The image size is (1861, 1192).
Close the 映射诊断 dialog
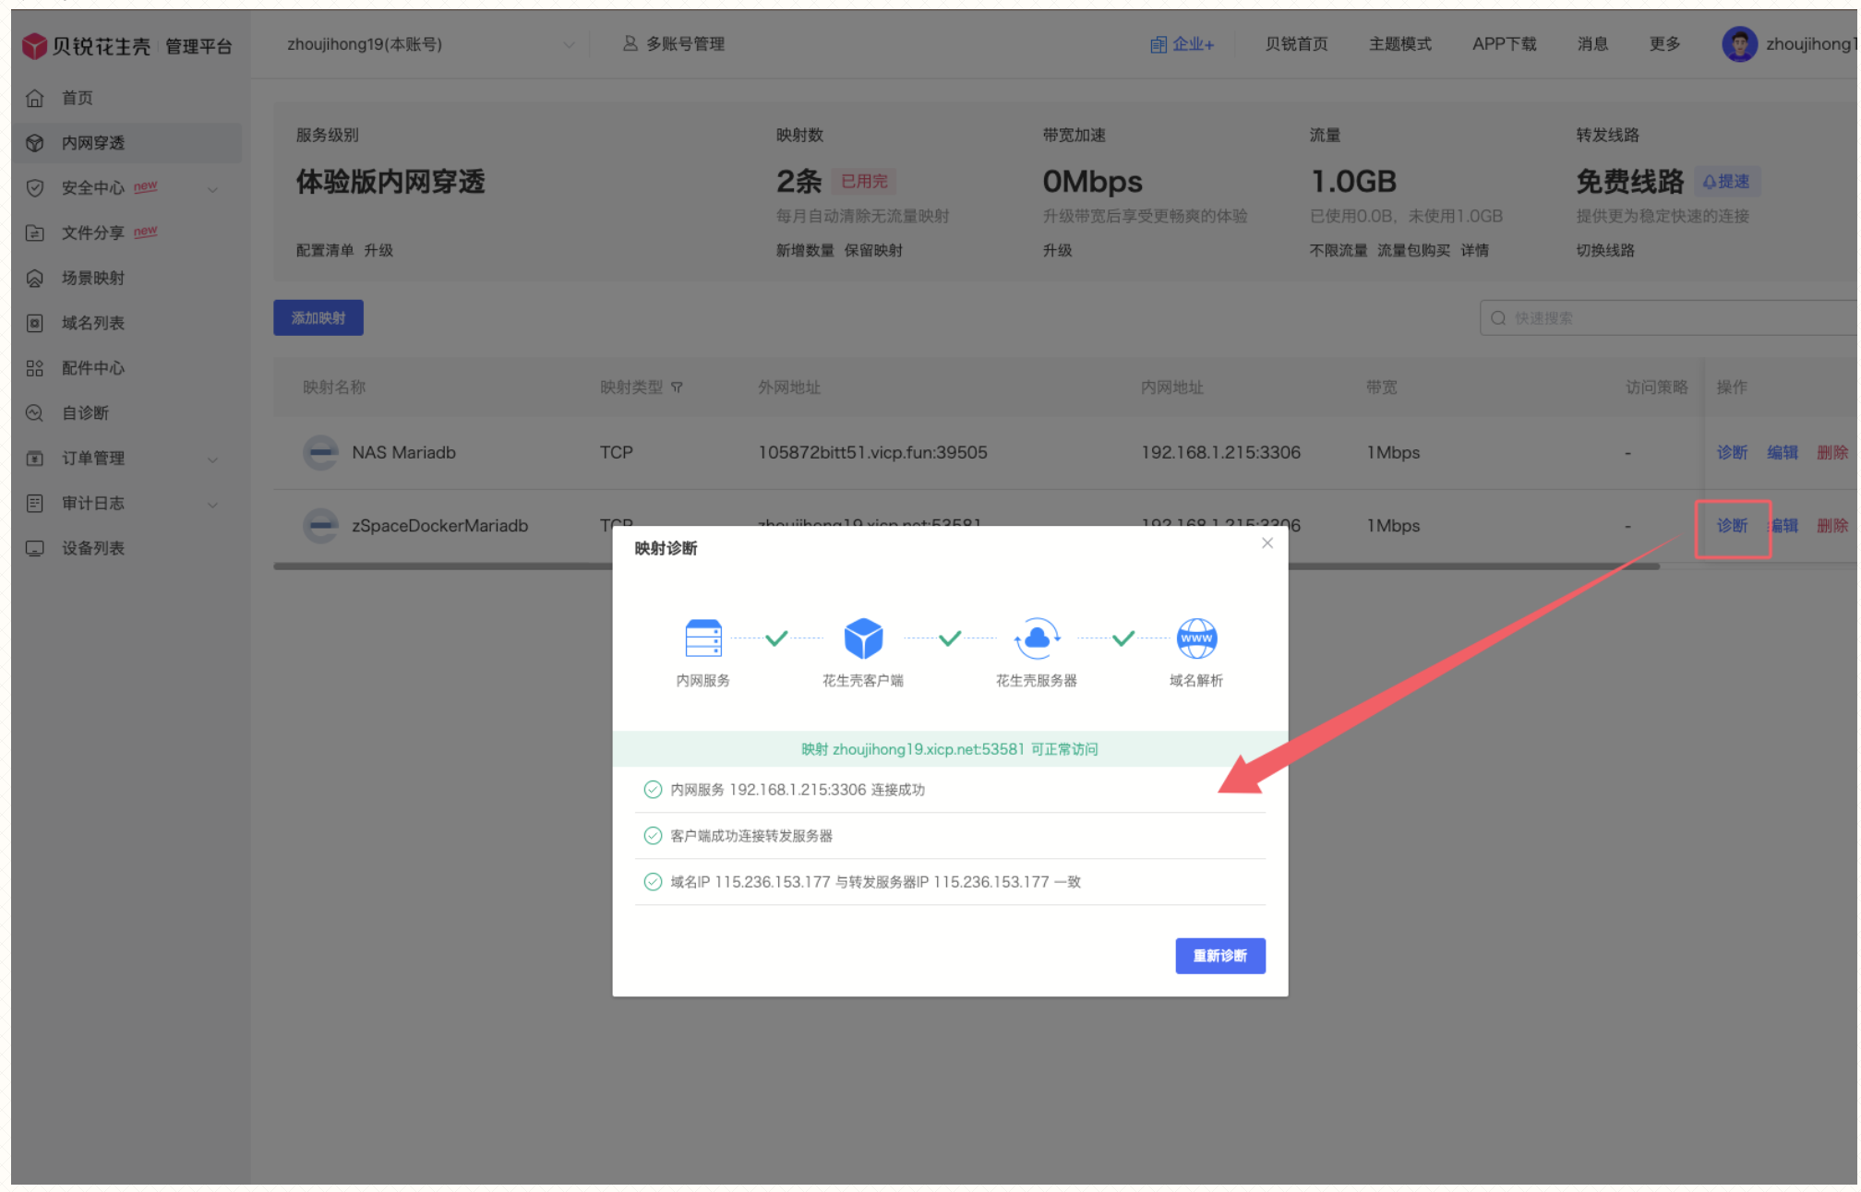point(1267,543)
